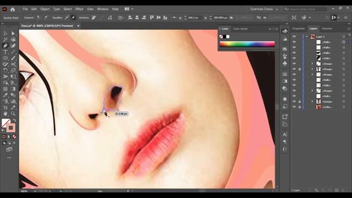Click the Illustrator Home icon
The width and height of the screenshot is (352, 198).
(x=13, y=9)
